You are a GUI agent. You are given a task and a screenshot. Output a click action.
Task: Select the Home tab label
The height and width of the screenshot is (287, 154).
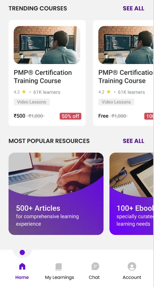pos(22,277)
